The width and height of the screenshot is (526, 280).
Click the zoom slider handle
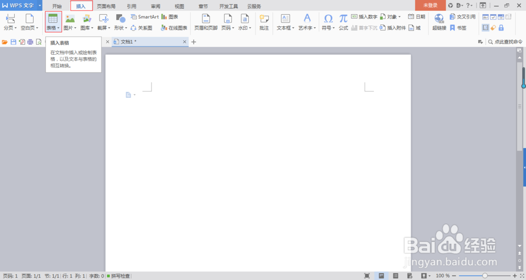485,276
